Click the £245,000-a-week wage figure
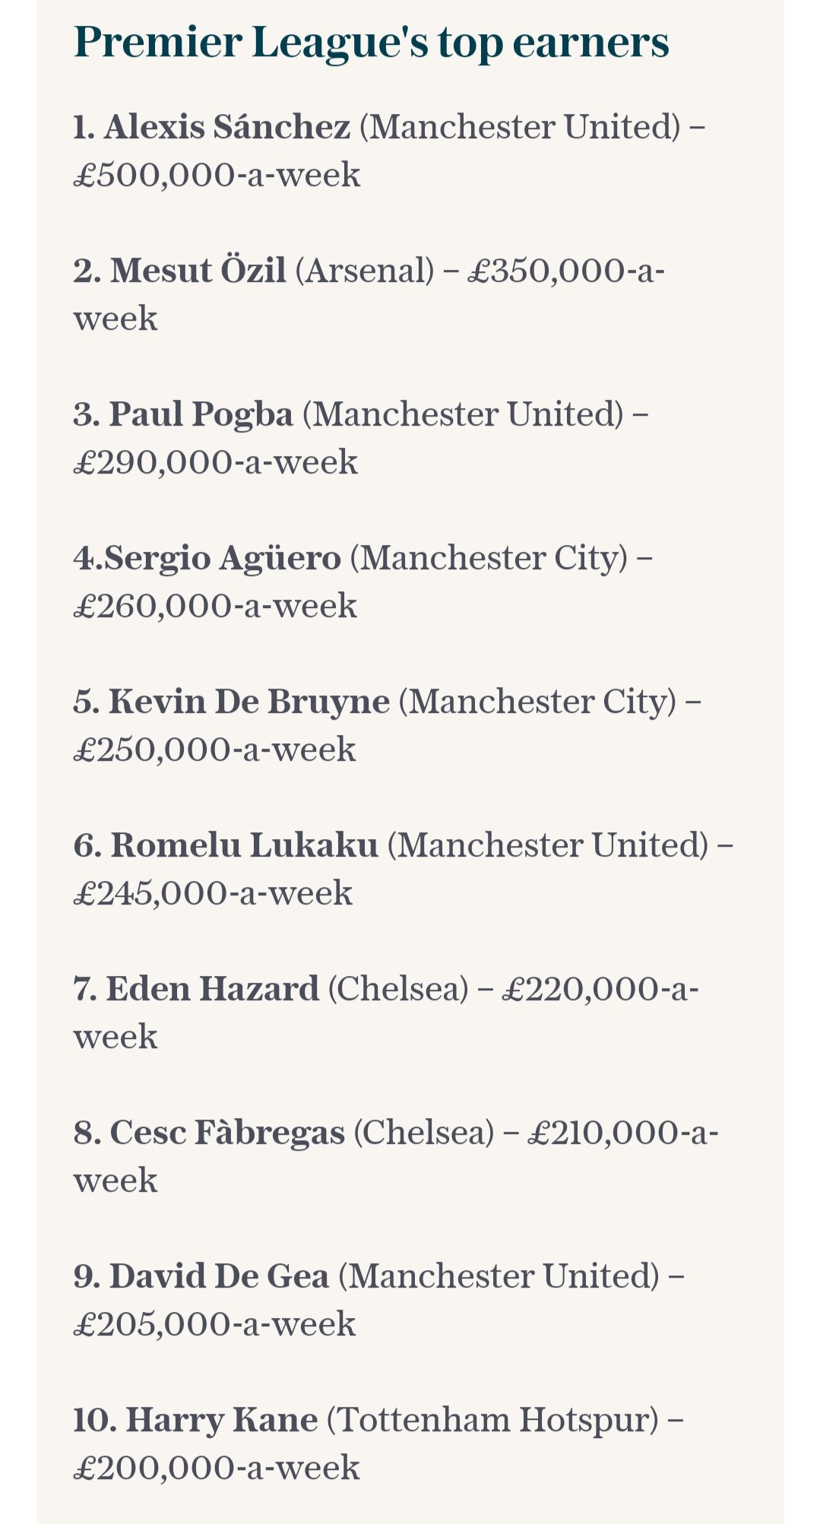Viewport: 820px width, 1524px height. point(213,894)
